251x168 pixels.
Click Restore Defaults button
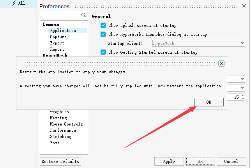[60, 161]
